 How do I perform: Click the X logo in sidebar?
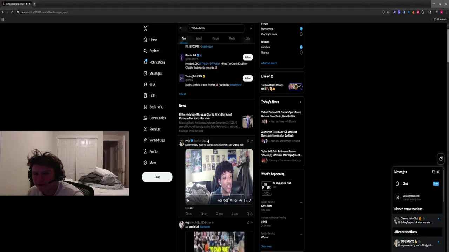click(145, 29)
